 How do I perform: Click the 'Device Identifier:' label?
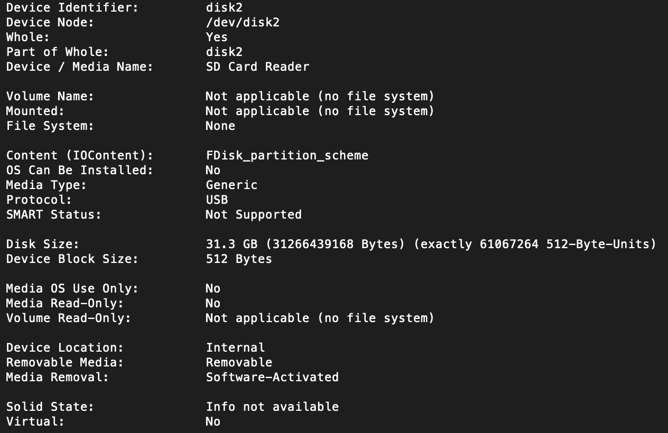pos(72,8)
